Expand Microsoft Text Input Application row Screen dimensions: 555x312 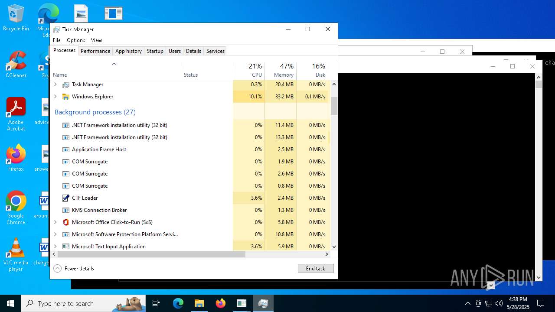click(x=55, y=247)
